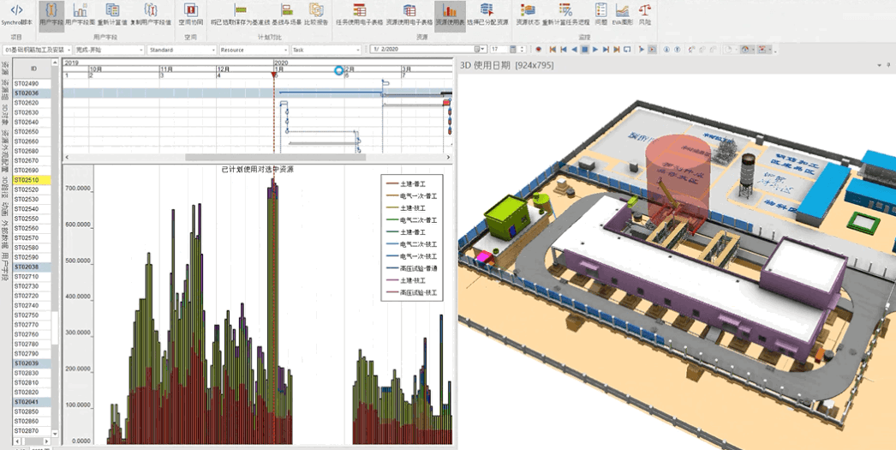Open the 资源状态 resource status tool
Image resolution: width=896 pixels, height=450 pixels.
click(528, 15)
